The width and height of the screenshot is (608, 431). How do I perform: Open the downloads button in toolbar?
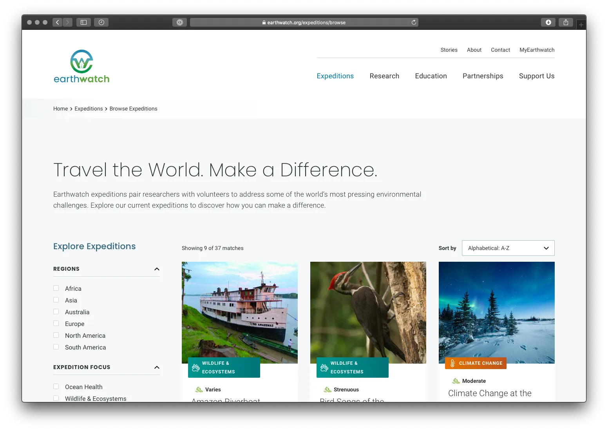(548, 22)
